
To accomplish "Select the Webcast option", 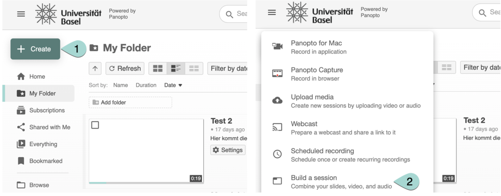I will (304, 128).
